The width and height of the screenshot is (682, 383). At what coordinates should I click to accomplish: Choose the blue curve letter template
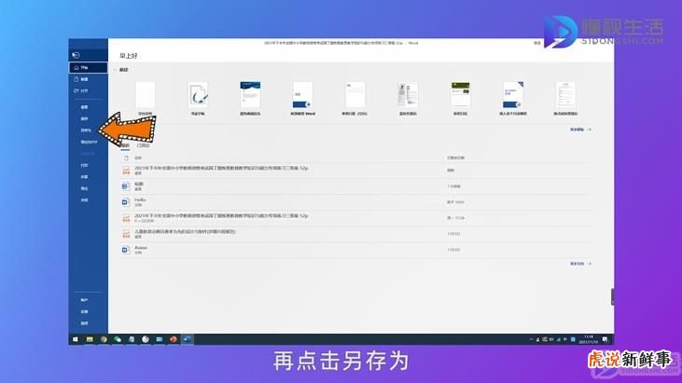251,95
